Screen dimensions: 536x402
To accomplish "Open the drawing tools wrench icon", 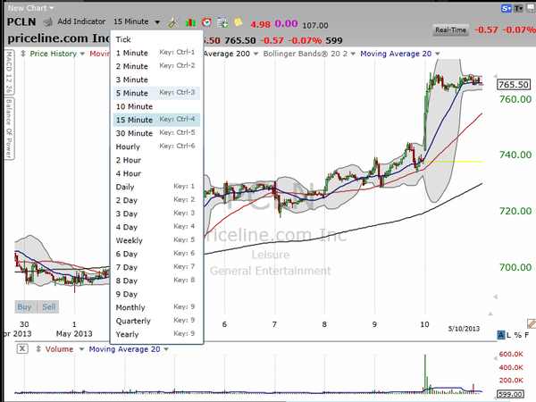I will pos(173,21).
